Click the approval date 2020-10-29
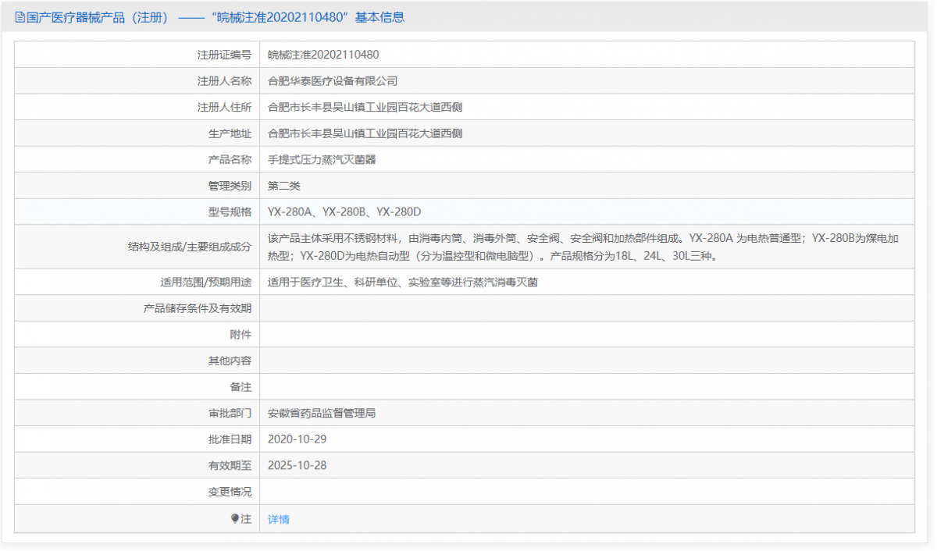 click(x=298, y=439)
